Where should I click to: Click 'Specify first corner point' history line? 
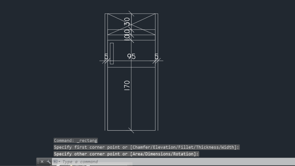(146, 147)
